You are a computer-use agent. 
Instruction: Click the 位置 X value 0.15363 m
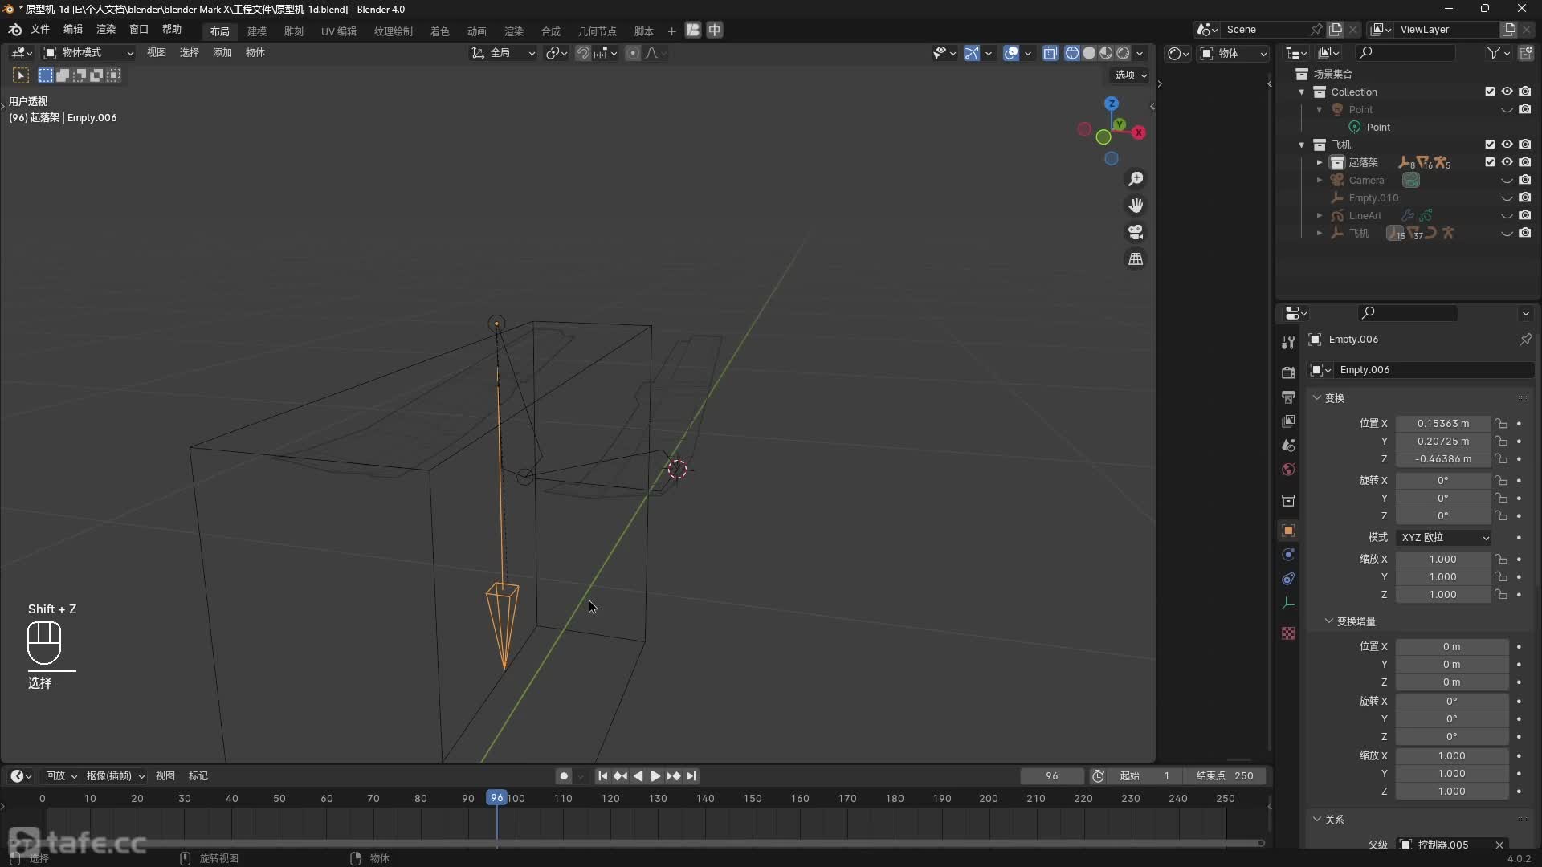[x=1443, y=424]
